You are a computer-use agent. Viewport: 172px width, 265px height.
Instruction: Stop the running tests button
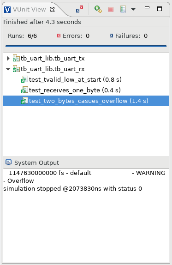(111, 9)
